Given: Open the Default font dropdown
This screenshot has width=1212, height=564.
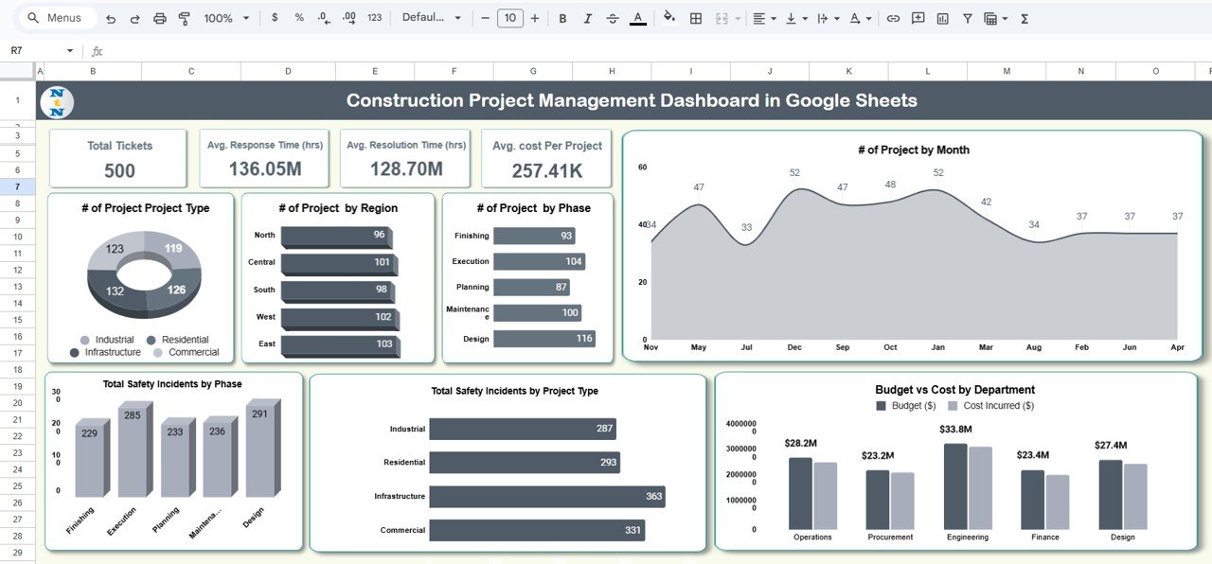Looking at the screenshot, I should (x=431, y=17).
